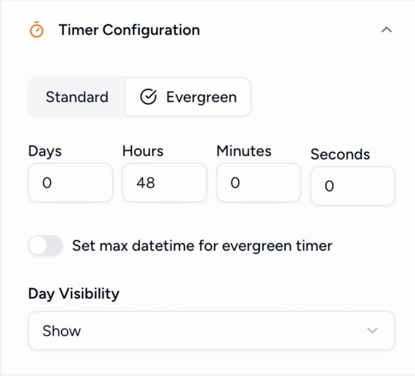
Task: Click the 'Show' value in Day Visibility
Action: [x=62, y=330]
